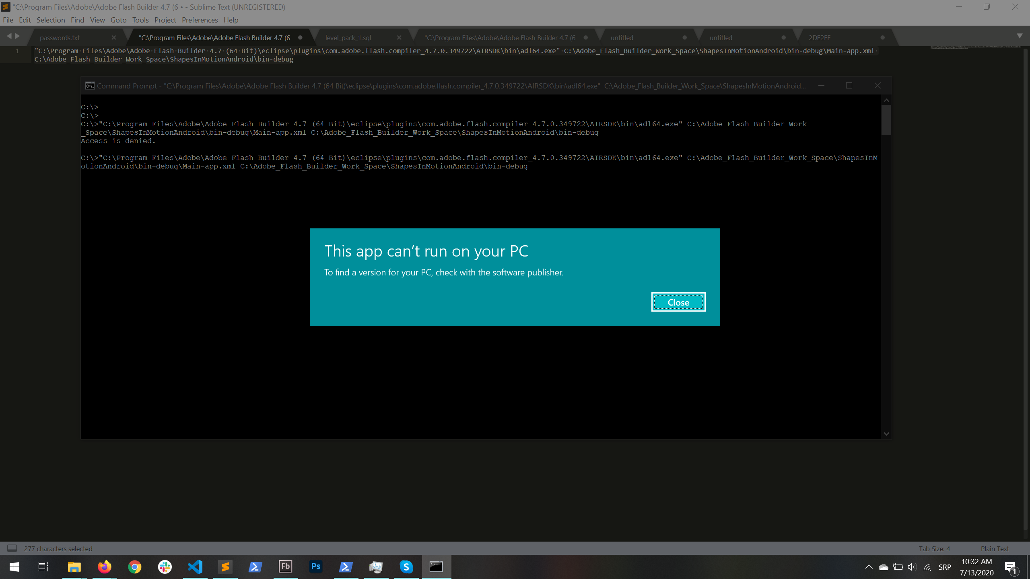Click the back navigation arrow in Sublime Text
The height and width of the screenshot is (579, 1030).
(x=10, y=36)
